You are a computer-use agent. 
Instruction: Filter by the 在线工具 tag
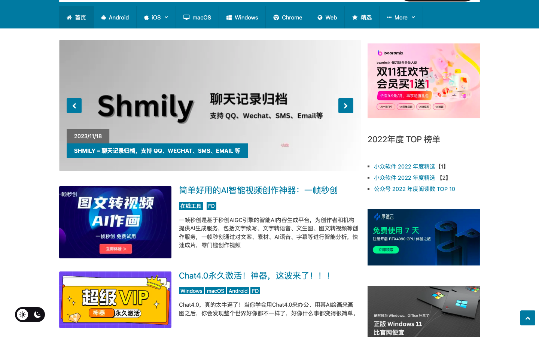click(191, 206)
